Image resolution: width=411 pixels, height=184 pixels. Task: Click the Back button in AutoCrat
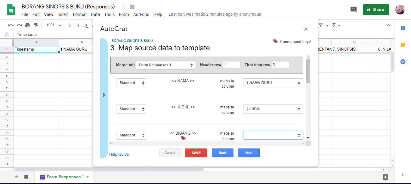point(223,153)
